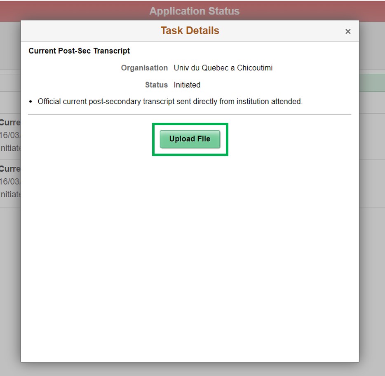Click the Status label
The width and height of the screenshot is (385, 376).
pyautogui.click(x=157, y=85)
